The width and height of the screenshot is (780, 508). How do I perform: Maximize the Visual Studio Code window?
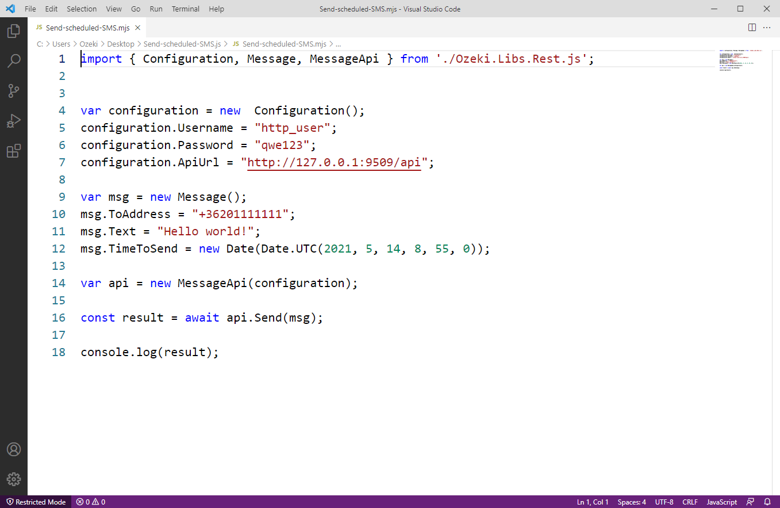point(740,9)
